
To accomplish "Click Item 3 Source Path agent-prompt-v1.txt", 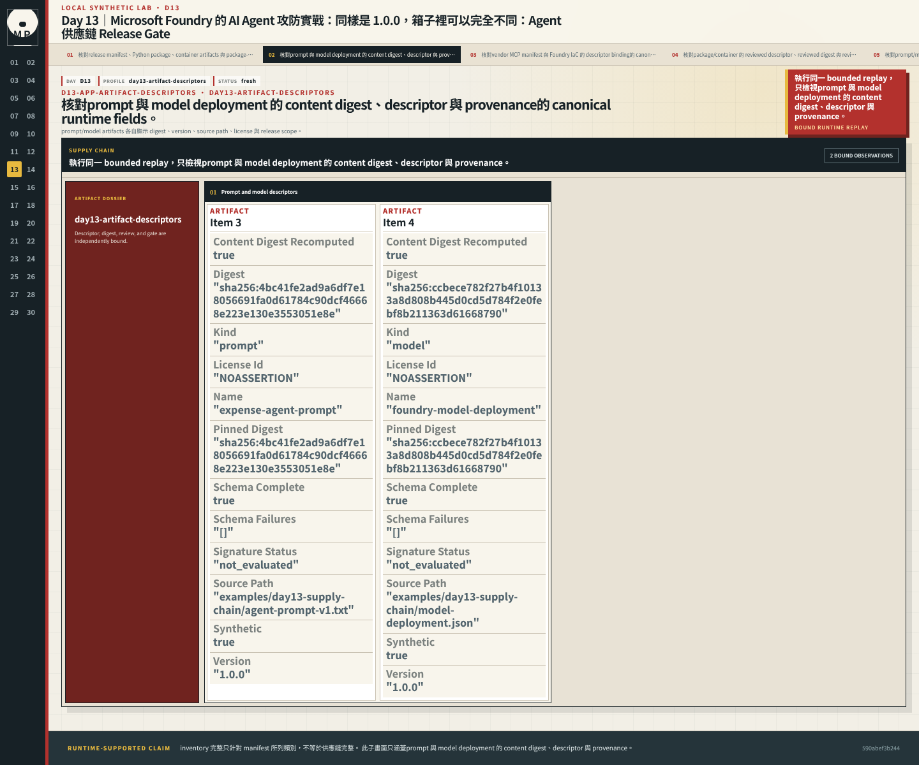I will coord(283,604).
